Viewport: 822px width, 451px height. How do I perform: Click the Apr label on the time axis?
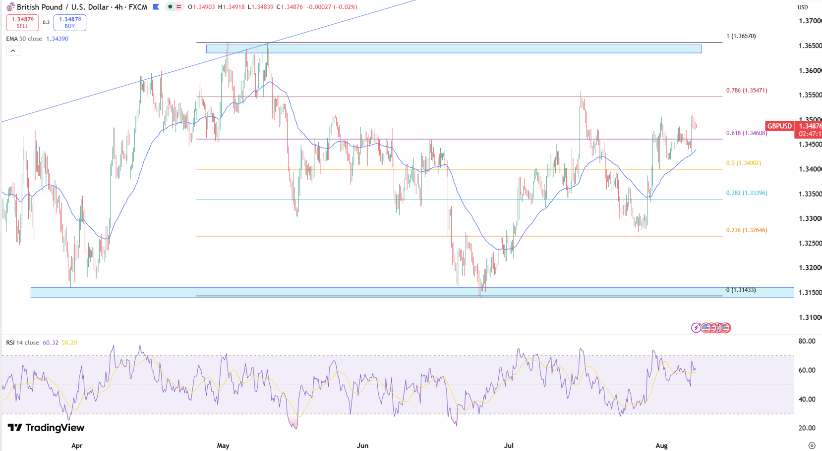(77, 446)
